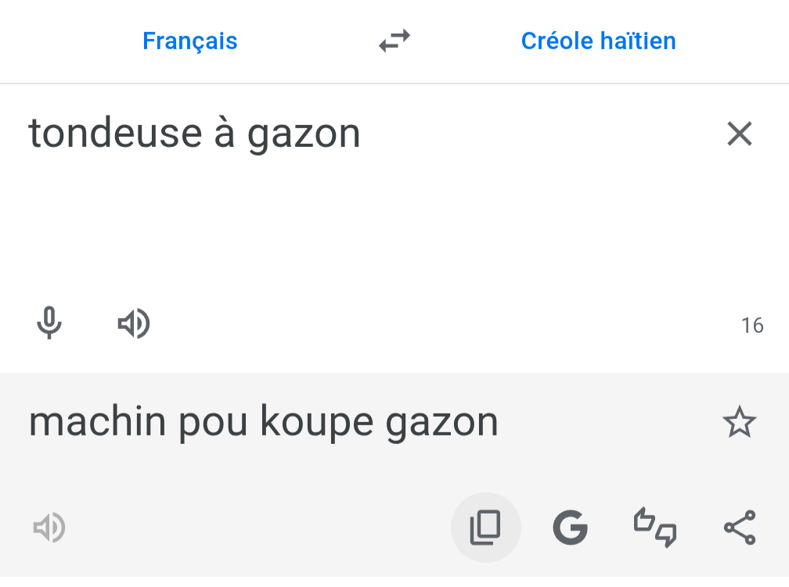Star the translation to save it

(x=739, y=423)
